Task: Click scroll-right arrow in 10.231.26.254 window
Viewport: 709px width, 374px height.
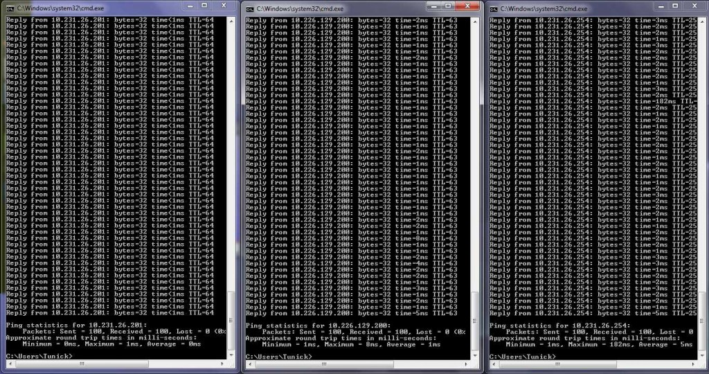Action: coord(694,364)
